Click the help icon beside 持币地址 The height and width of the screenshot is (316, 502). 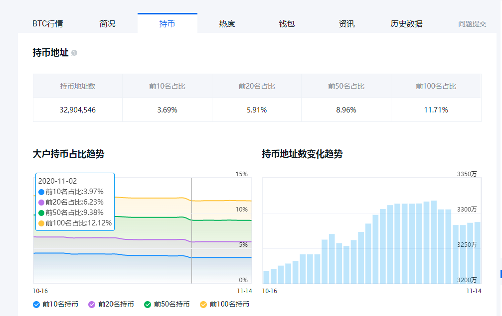[x=74, y=53]
